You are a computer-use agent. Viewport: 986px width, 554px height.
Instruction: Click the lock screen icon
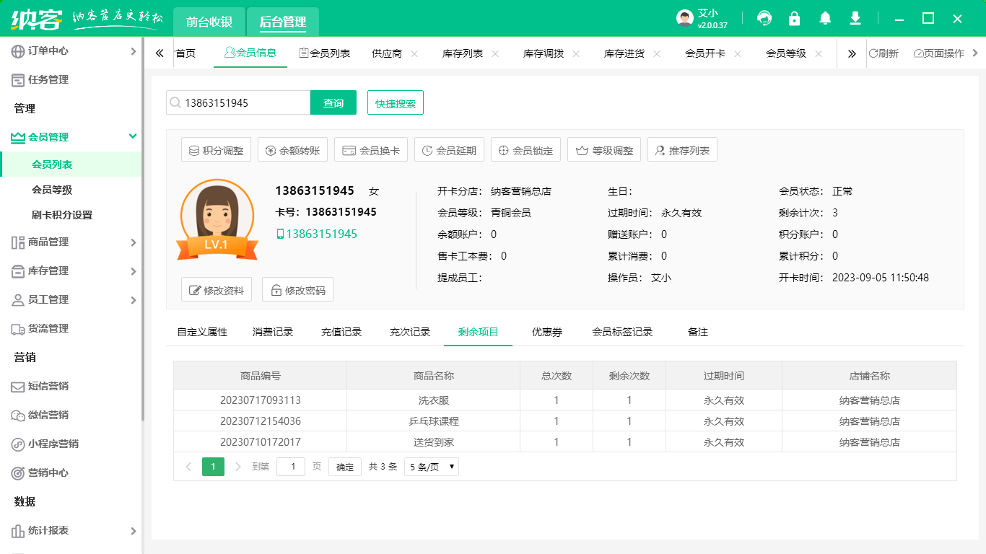point(795,19)
